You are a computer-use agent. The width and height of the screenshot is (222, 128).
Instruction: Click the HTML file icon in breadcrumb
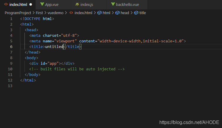click(71, 13)
